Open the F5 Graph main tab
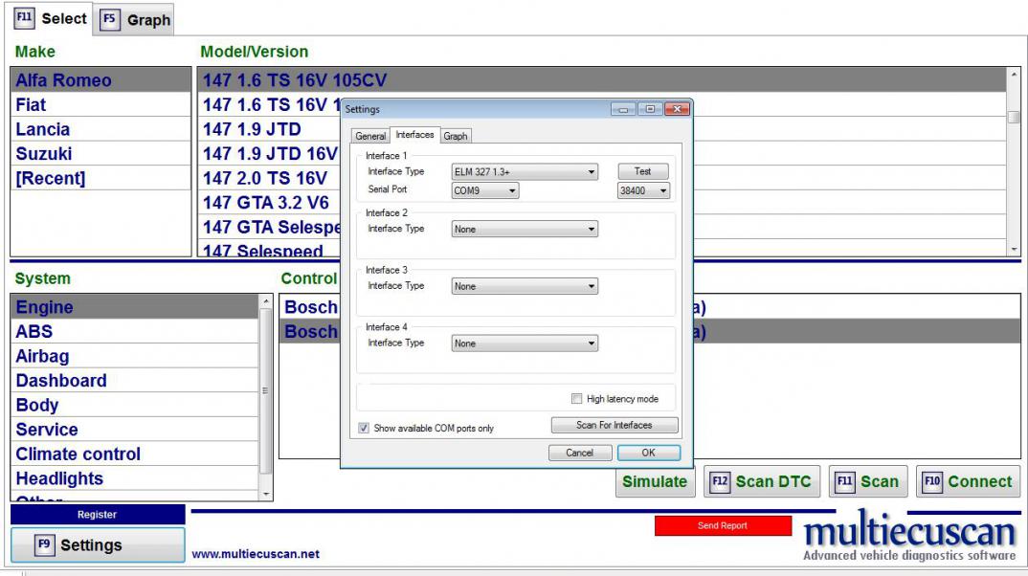Screen dimensions: 1028x576 pos(137,19)
